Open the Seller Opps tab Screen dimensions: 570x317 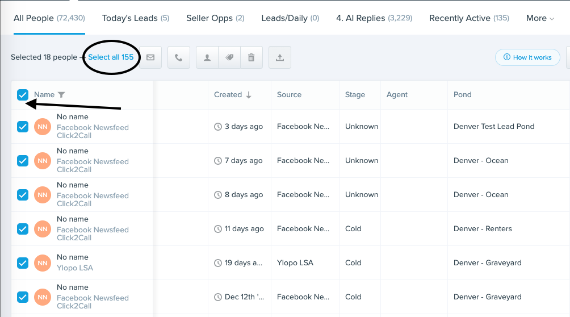[215, 18]
